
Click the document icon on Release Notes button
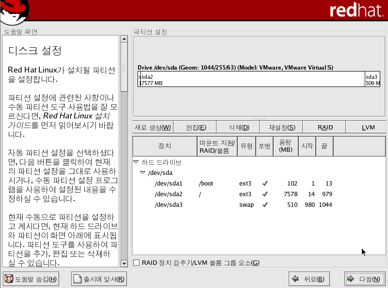pos(78,279)
